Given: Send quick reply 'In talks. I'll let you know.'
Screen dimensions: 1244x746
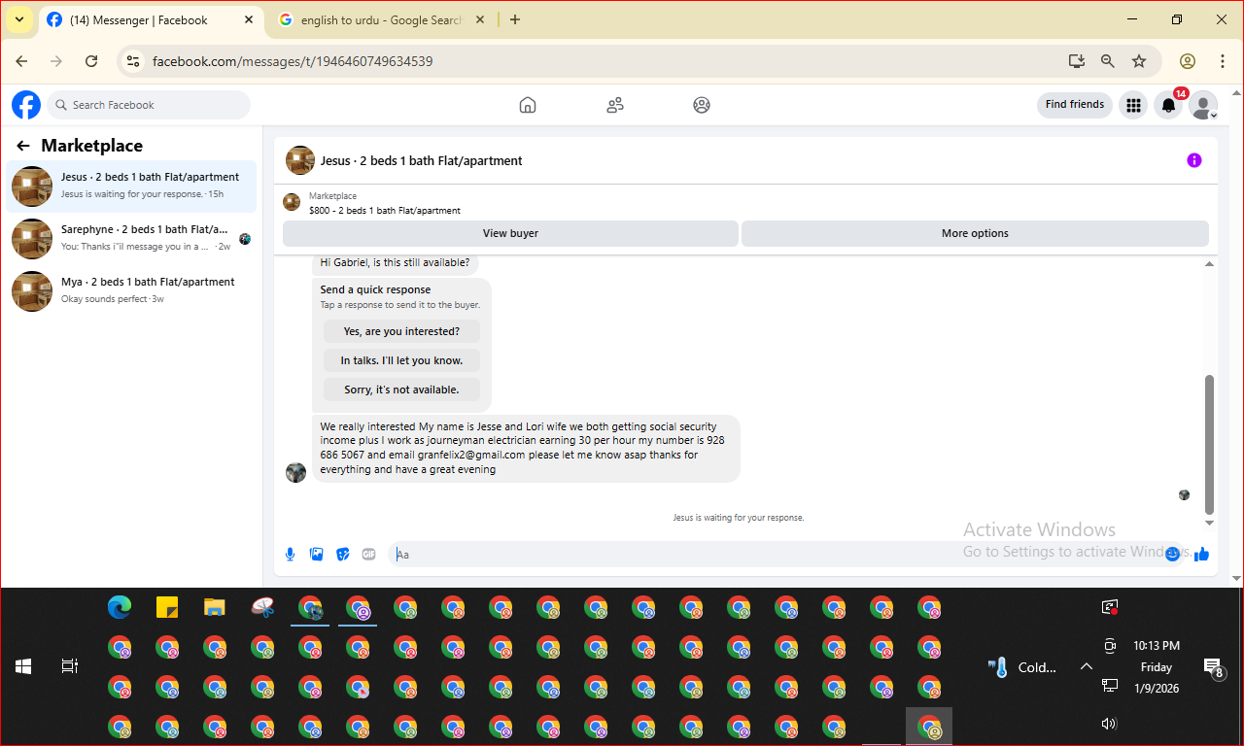Looking at the screenshot, I should pyautogui.click(x=401, y=360).
